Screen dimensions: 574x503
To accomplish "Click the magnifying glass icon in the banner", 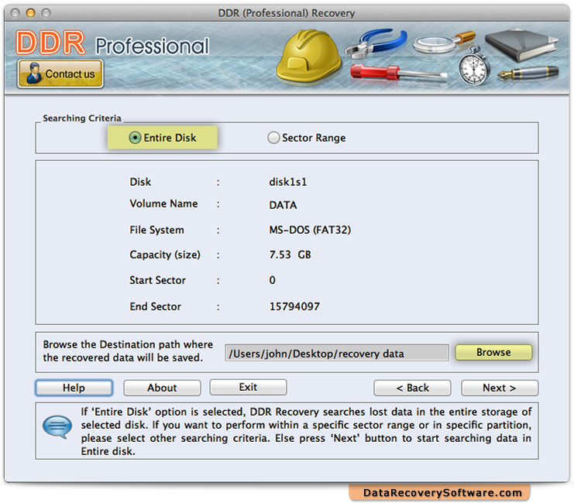I will (442, 42).
